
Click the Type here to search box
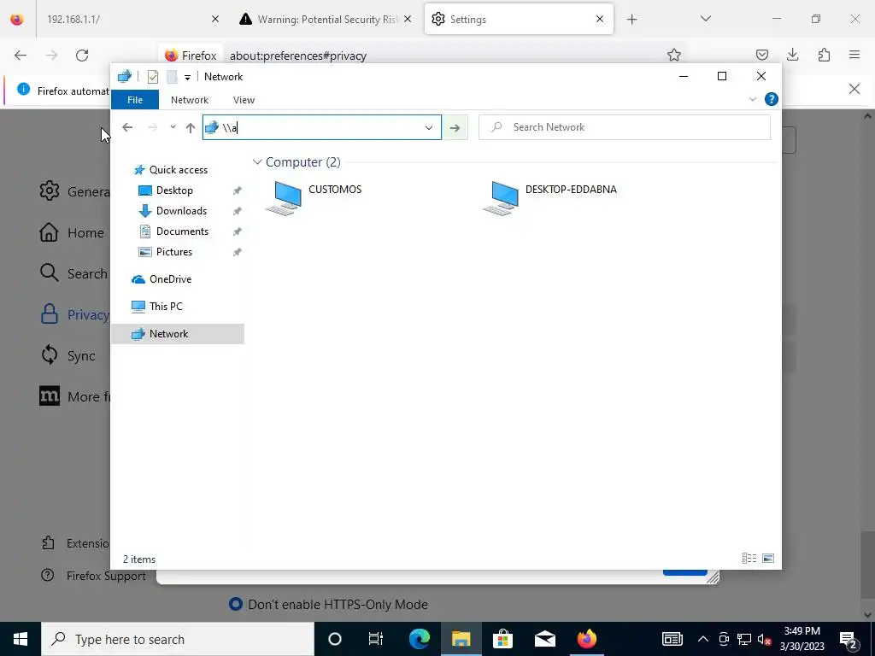178,639
